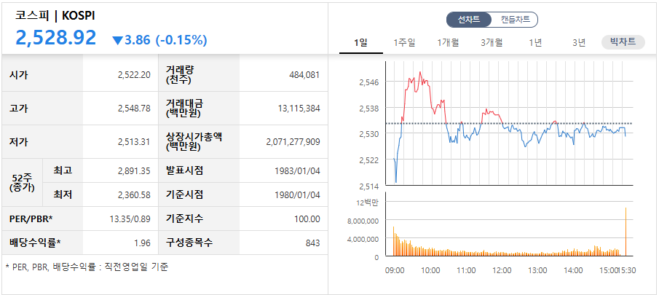
Task: Click the percentage change (-0.15%)
Action: coord(181,40)
